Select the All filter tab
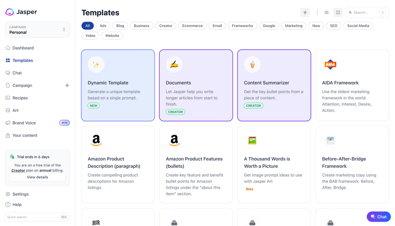Screen dimensions: 395x226 click(87, 26)
